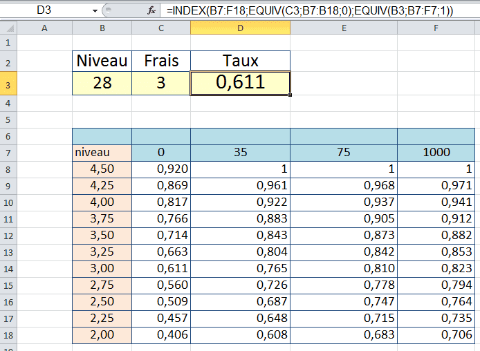Image resolution: width=480 pixels, height=351 pixels.
Task: Click the Insert Function fx icon
Action: tap(151, 11)
